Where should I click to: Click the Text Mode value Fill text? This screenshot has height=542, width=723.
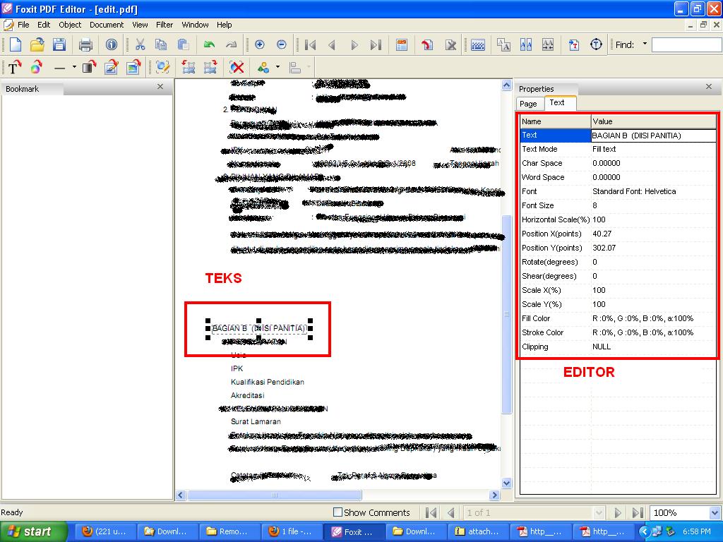[653, 150]
